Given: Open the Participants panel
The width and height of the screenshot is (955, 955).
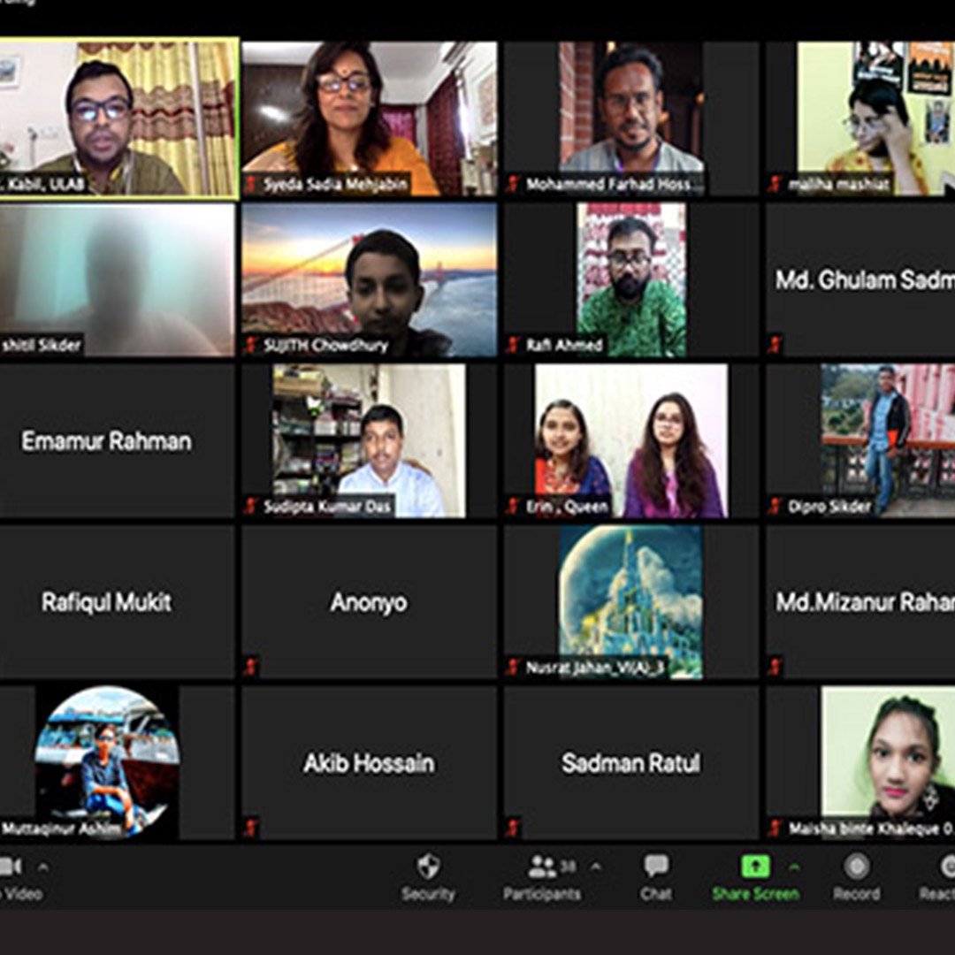Looking at the screenshot, I should click(x=541, y=878).
